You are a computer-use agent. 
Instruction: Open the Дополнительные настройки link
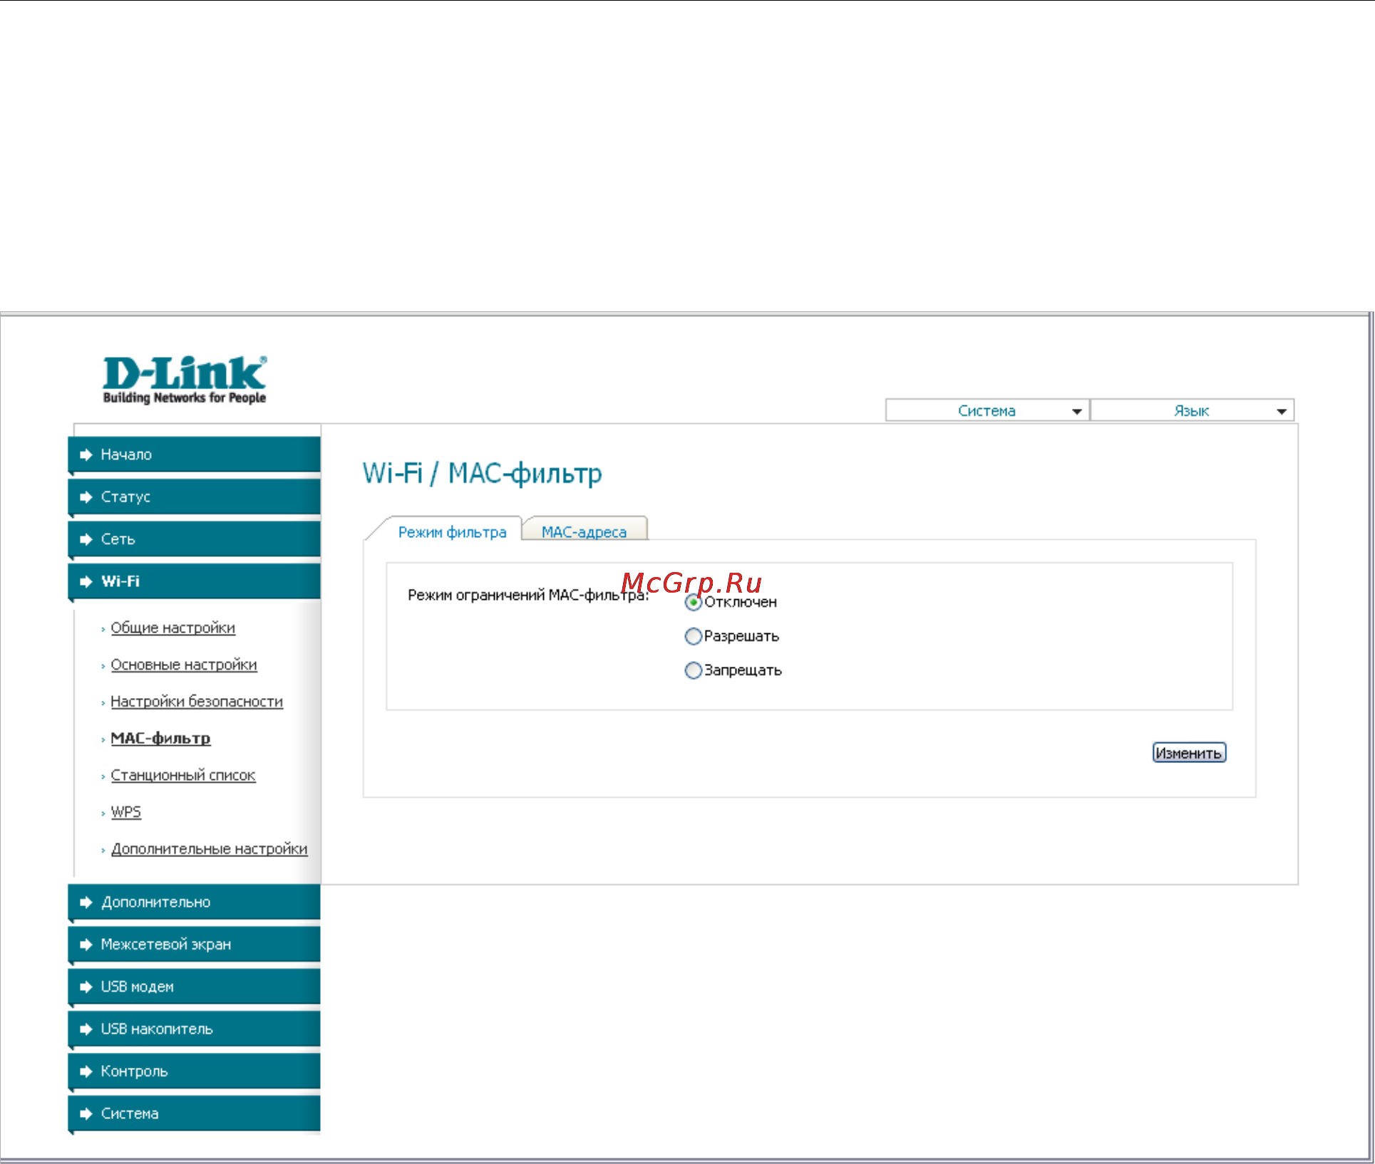210,849
